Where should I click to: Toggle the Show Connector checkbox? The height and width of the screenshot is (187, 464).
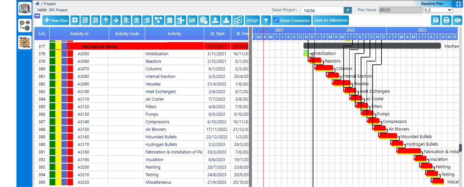[276, 20]
